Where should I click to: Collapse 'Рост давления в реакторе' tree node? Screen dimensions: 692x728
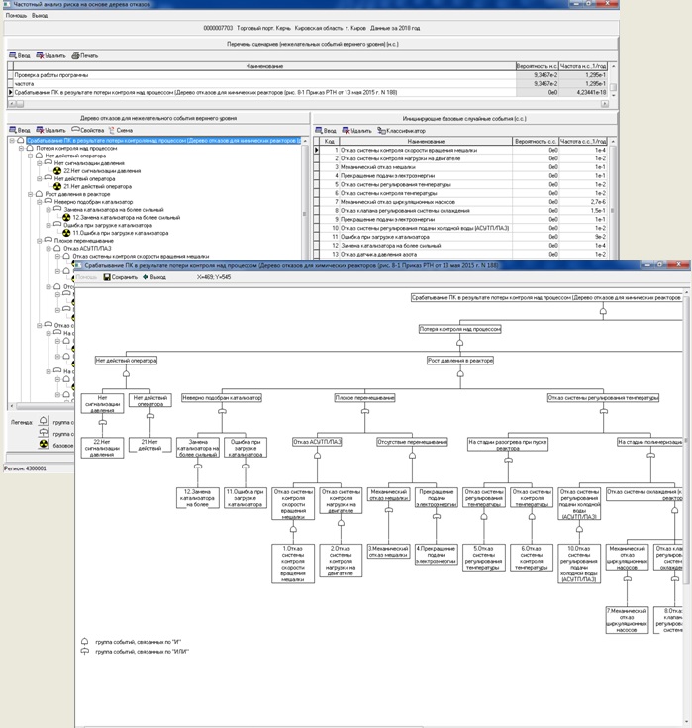point(29,194)
